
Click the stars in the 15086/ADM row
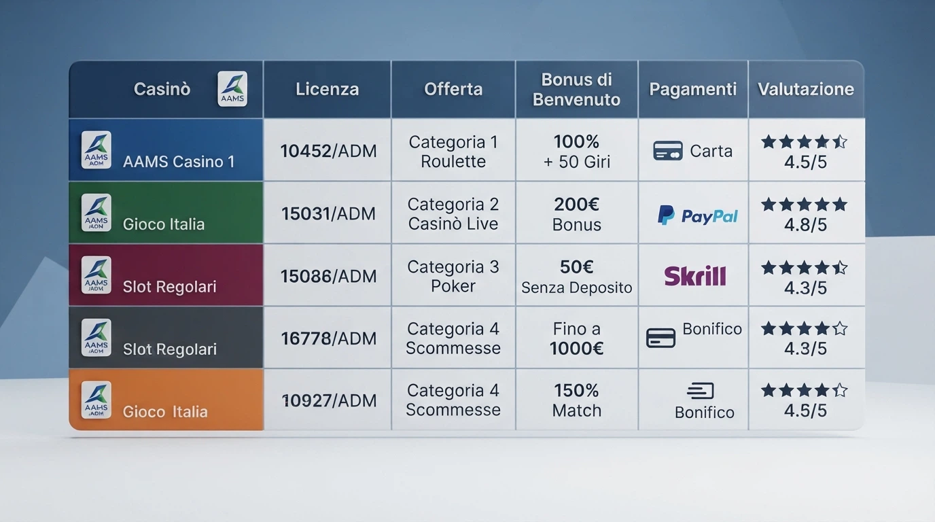[805, 267]
